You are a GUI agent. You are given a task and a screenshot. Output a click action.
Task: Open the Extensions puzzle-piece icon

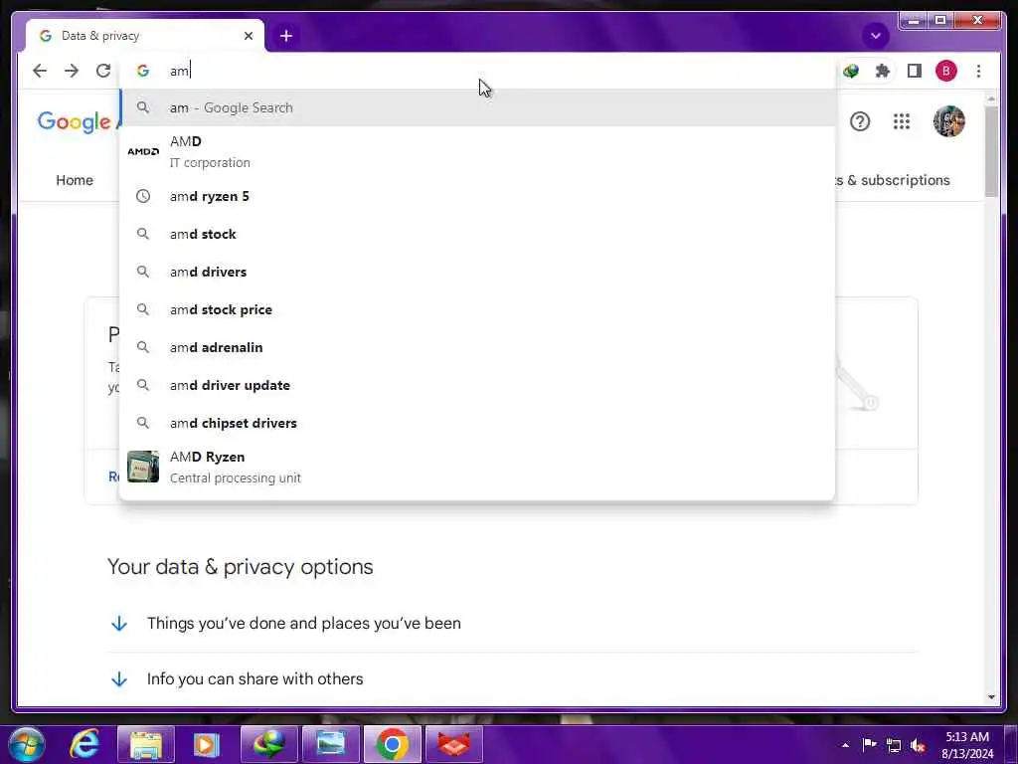click(x=883, y=71)
